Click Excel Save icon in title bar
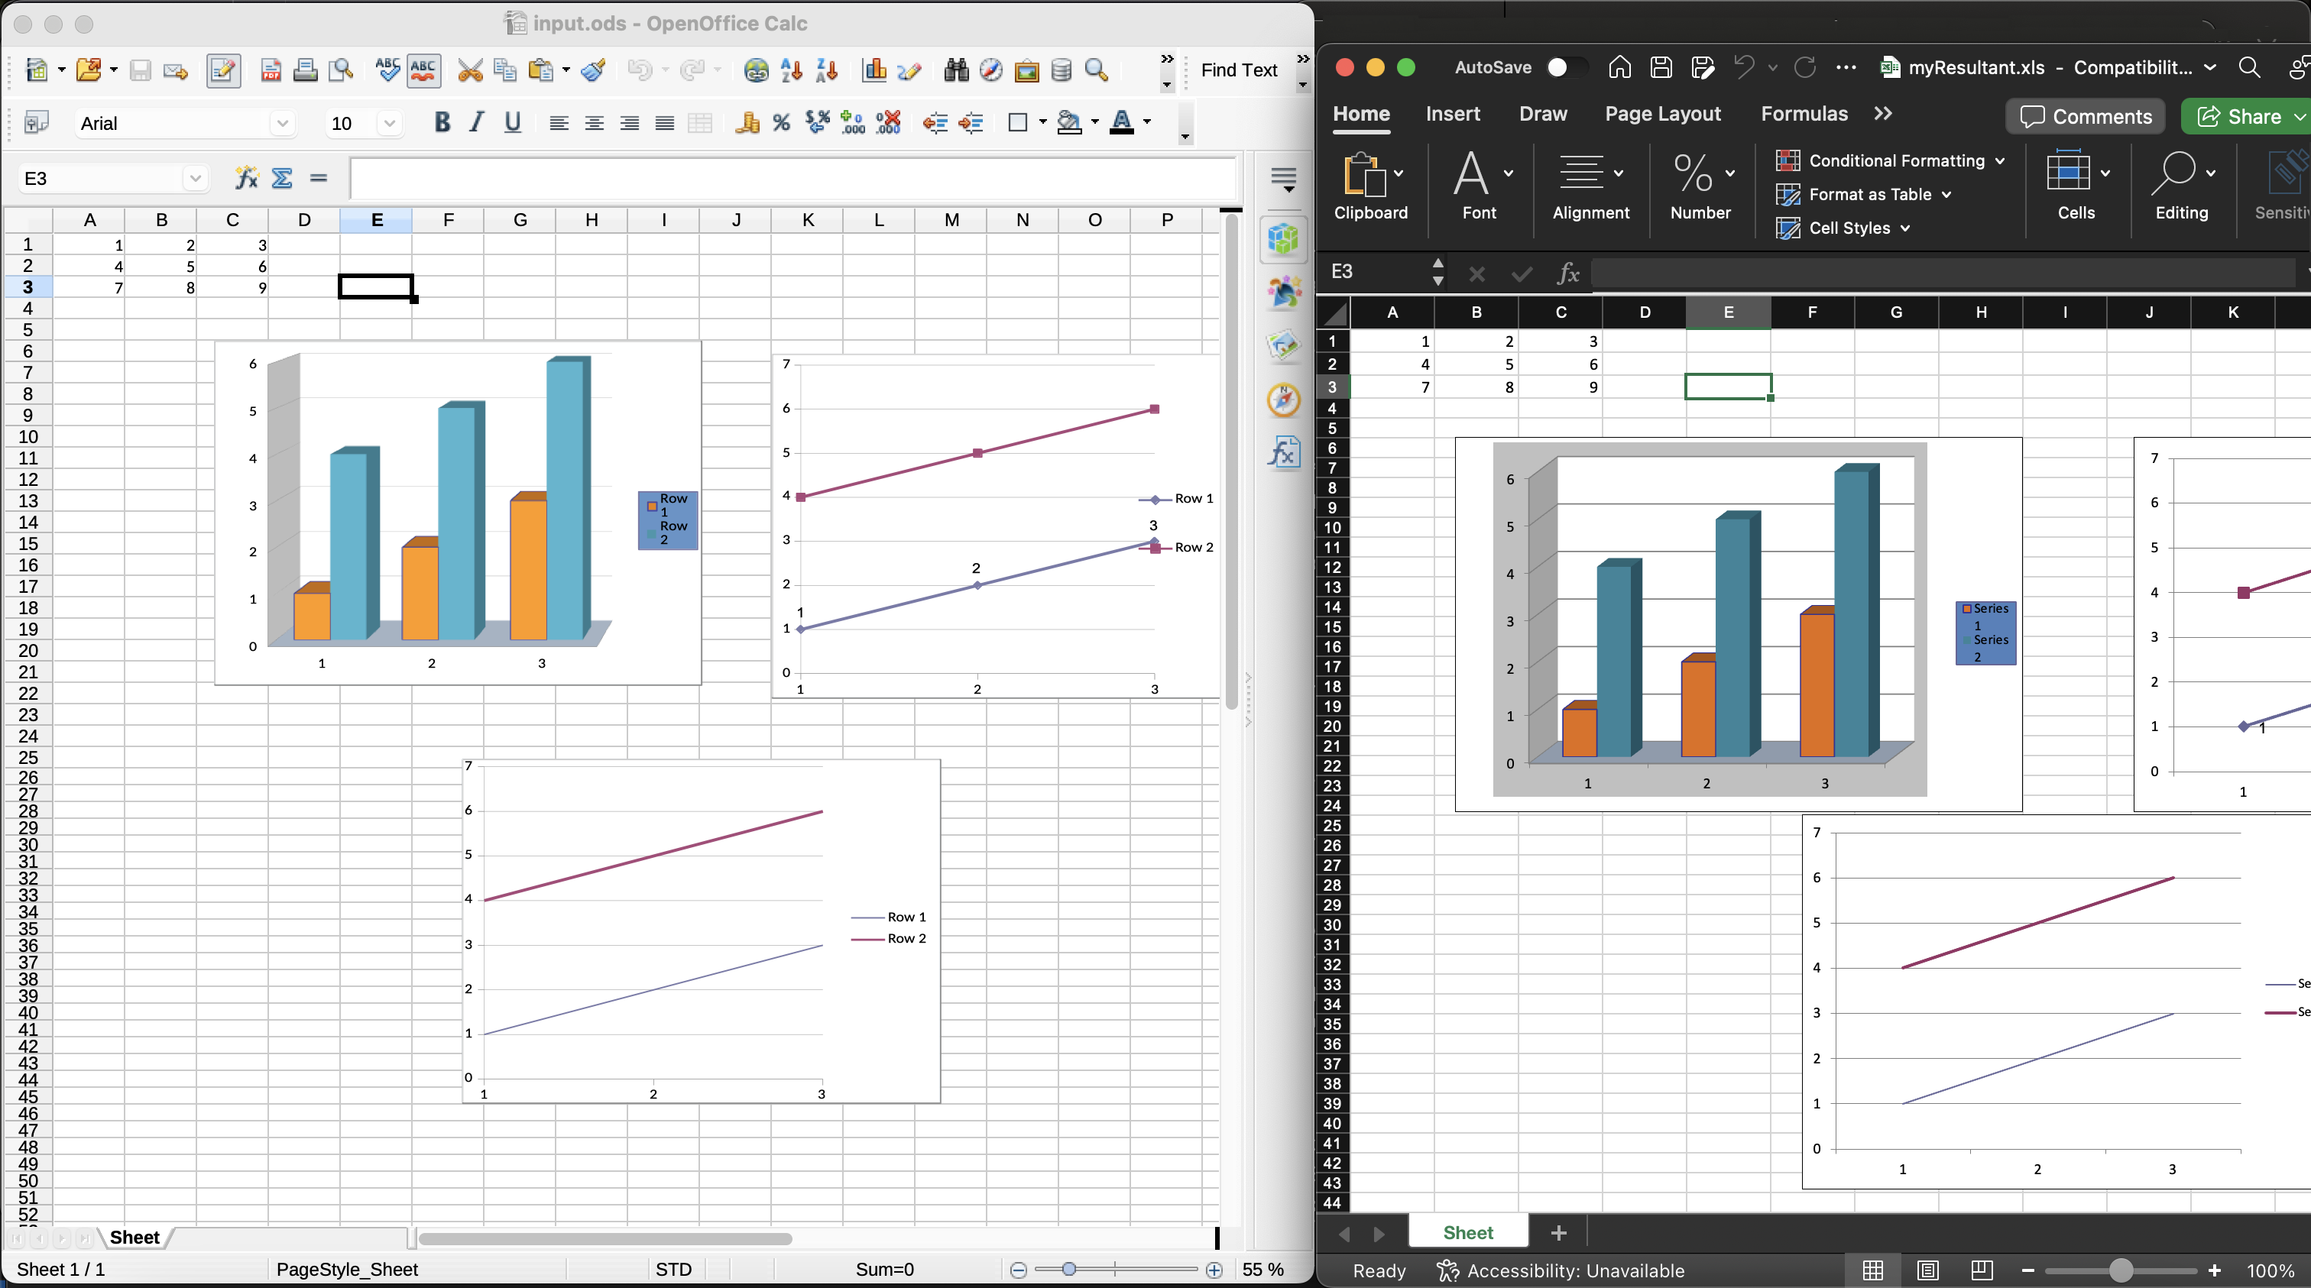The width and height of the screenshot is (2311, 1288). (1661, 67)
